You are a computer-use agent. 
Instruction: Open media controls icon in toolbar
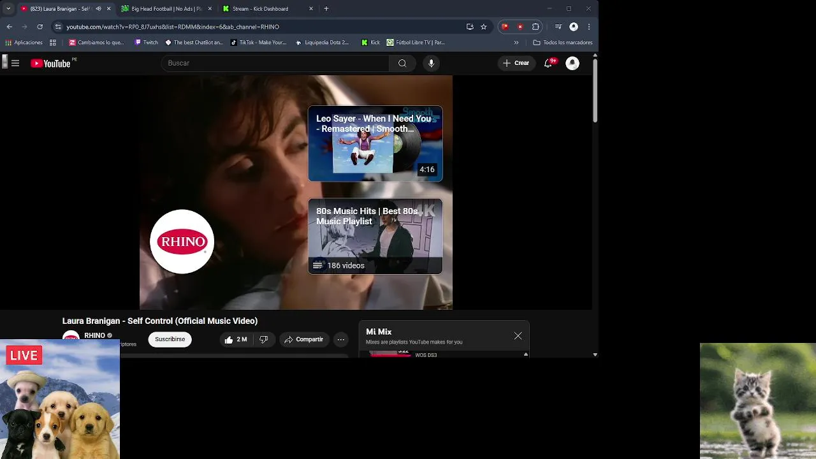pos(558,27)
